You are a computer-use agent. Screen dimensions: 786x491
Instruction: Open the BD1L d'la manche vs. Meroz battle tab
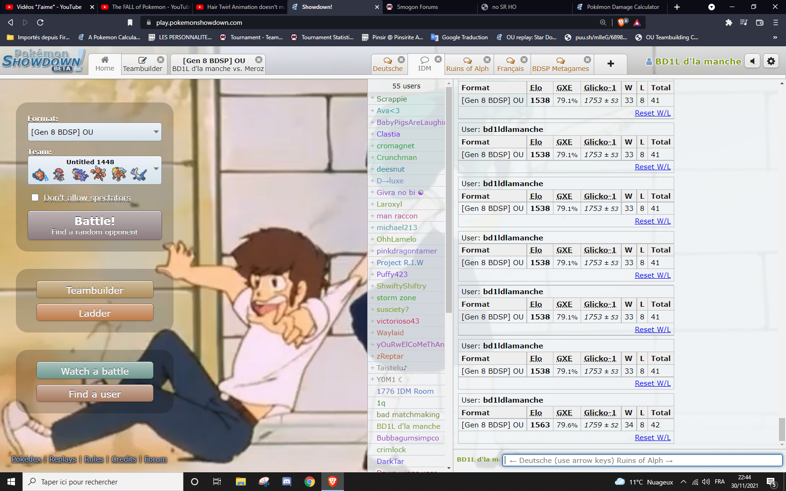tap(218, 64)
